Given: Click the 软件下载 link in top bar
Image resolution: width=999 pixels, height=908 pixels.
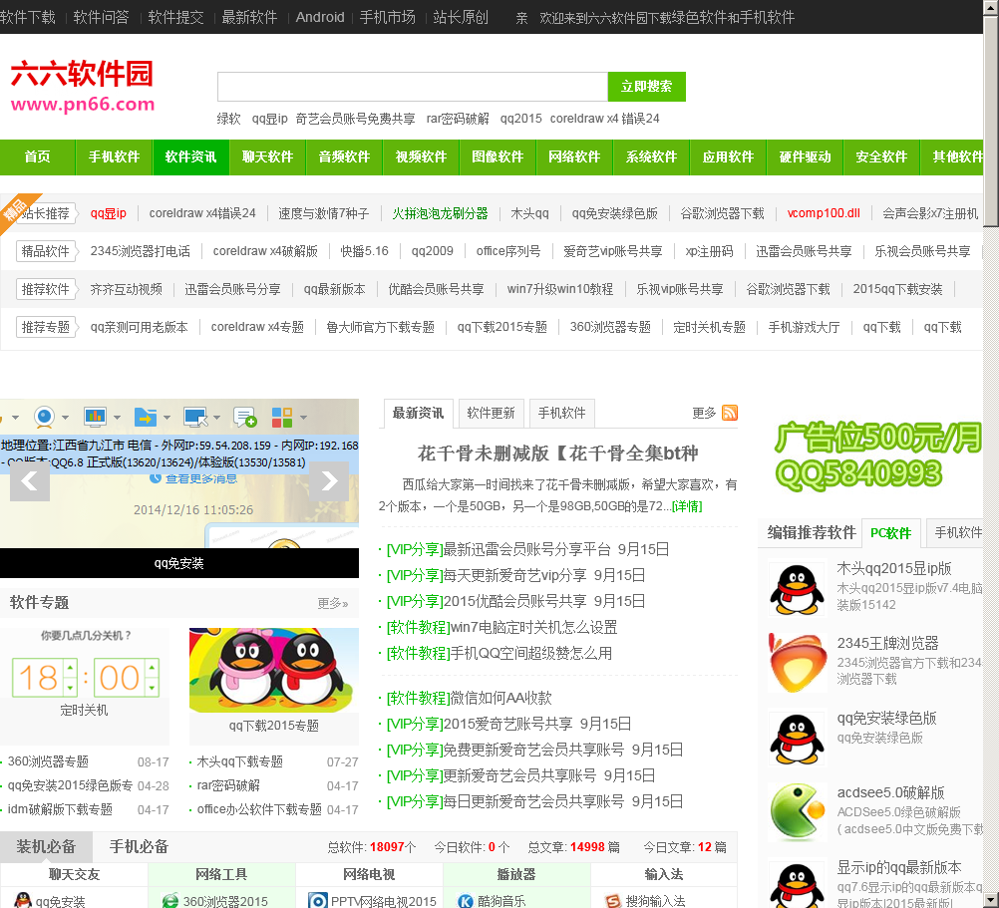Looking at the screenshot, I should (28, 17).
